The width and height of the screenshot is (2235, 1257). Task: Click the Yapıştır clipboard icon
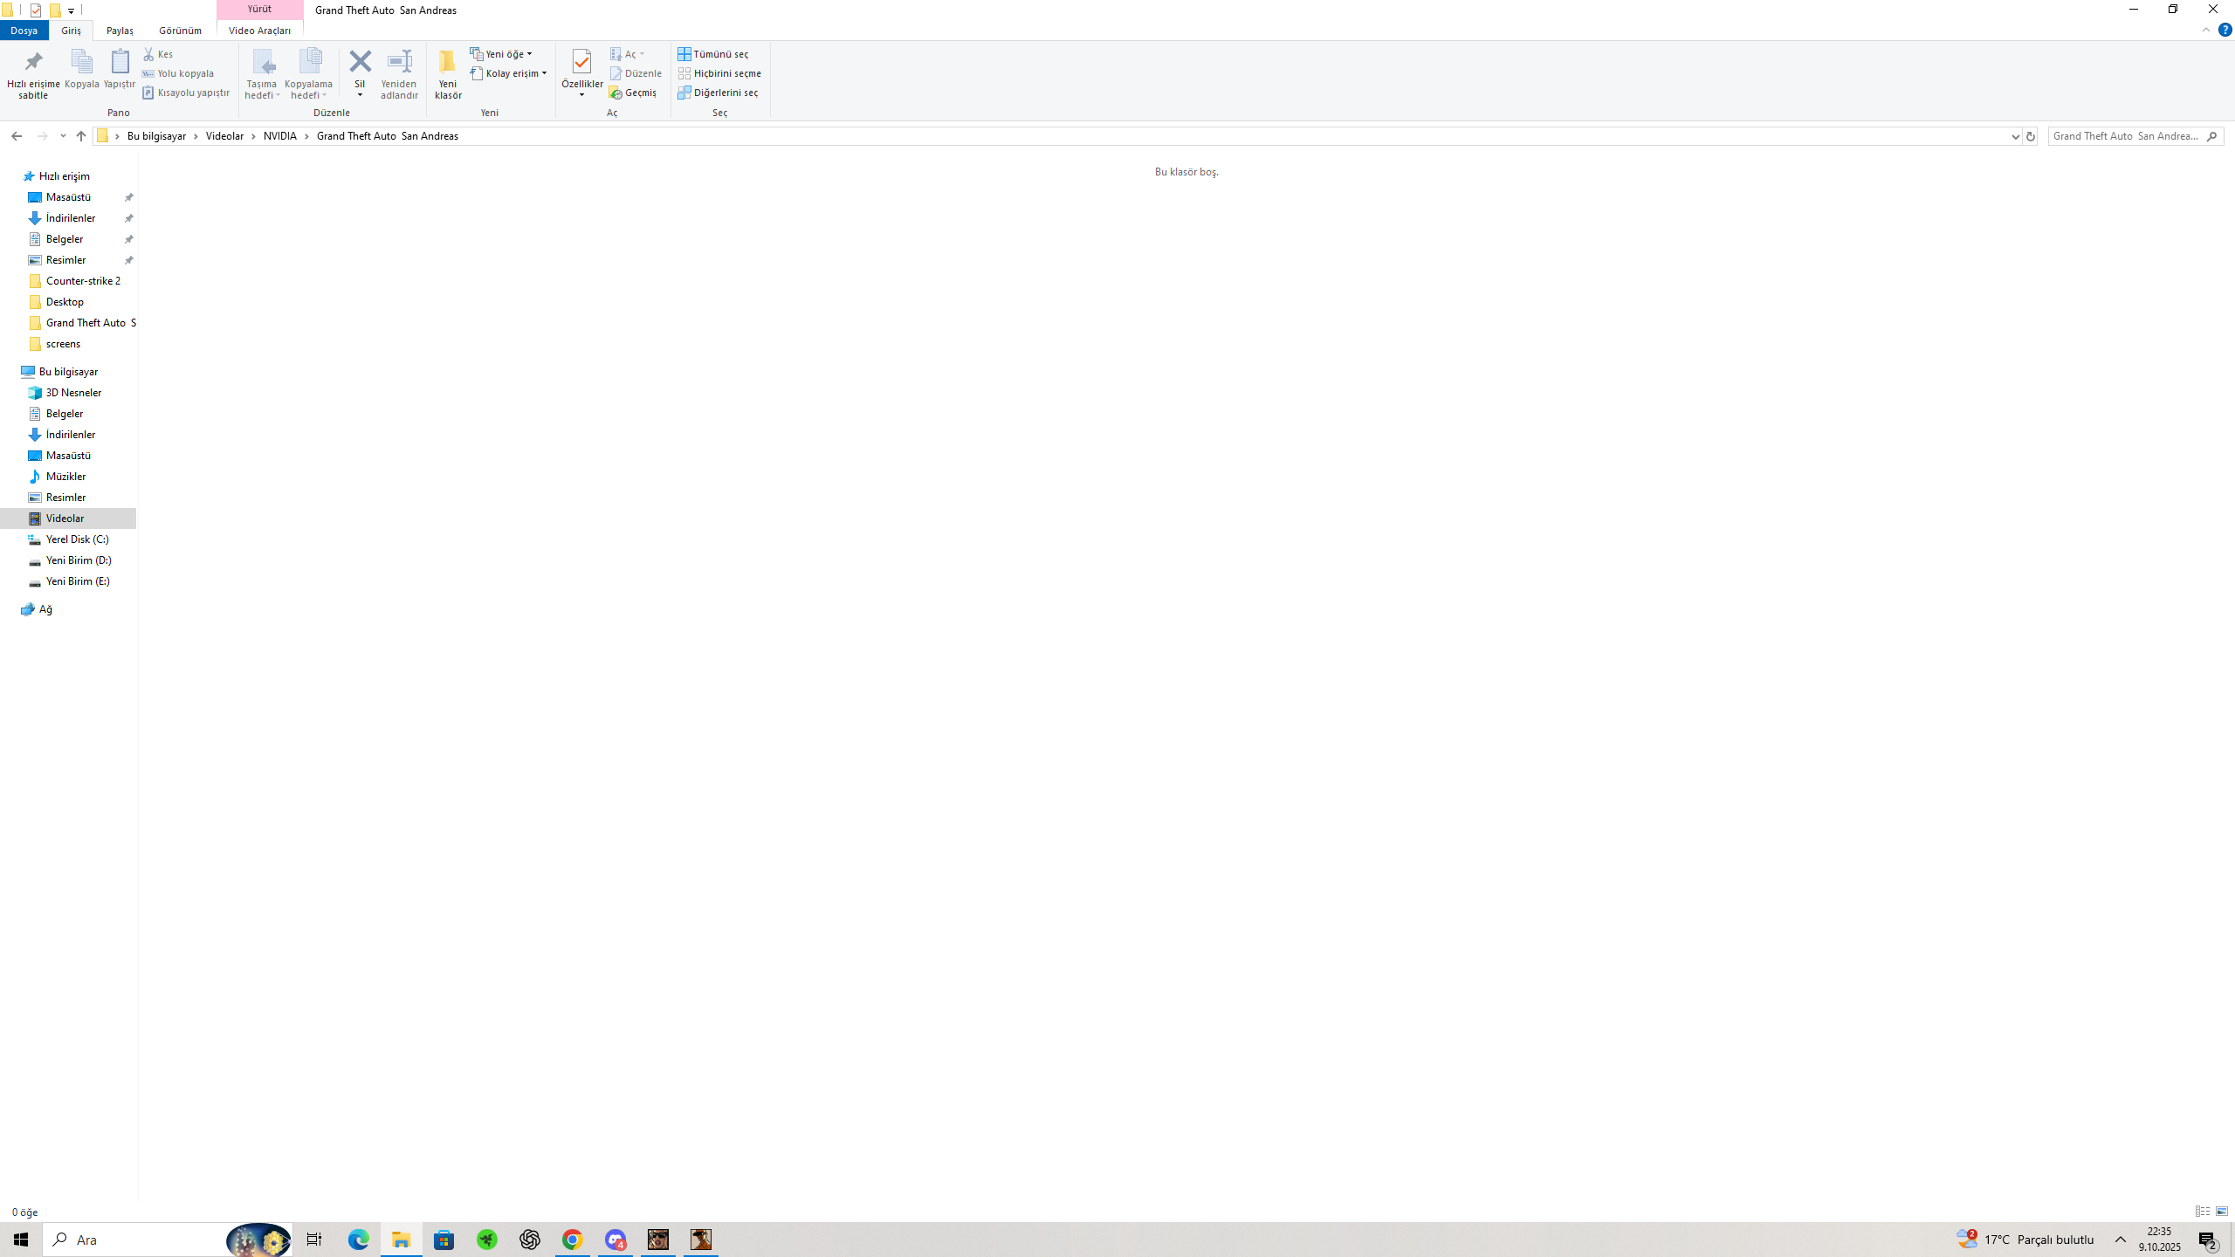[120, 70]
